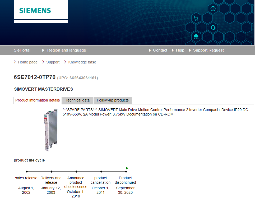Click the cloud network icon

coord(196,36)
